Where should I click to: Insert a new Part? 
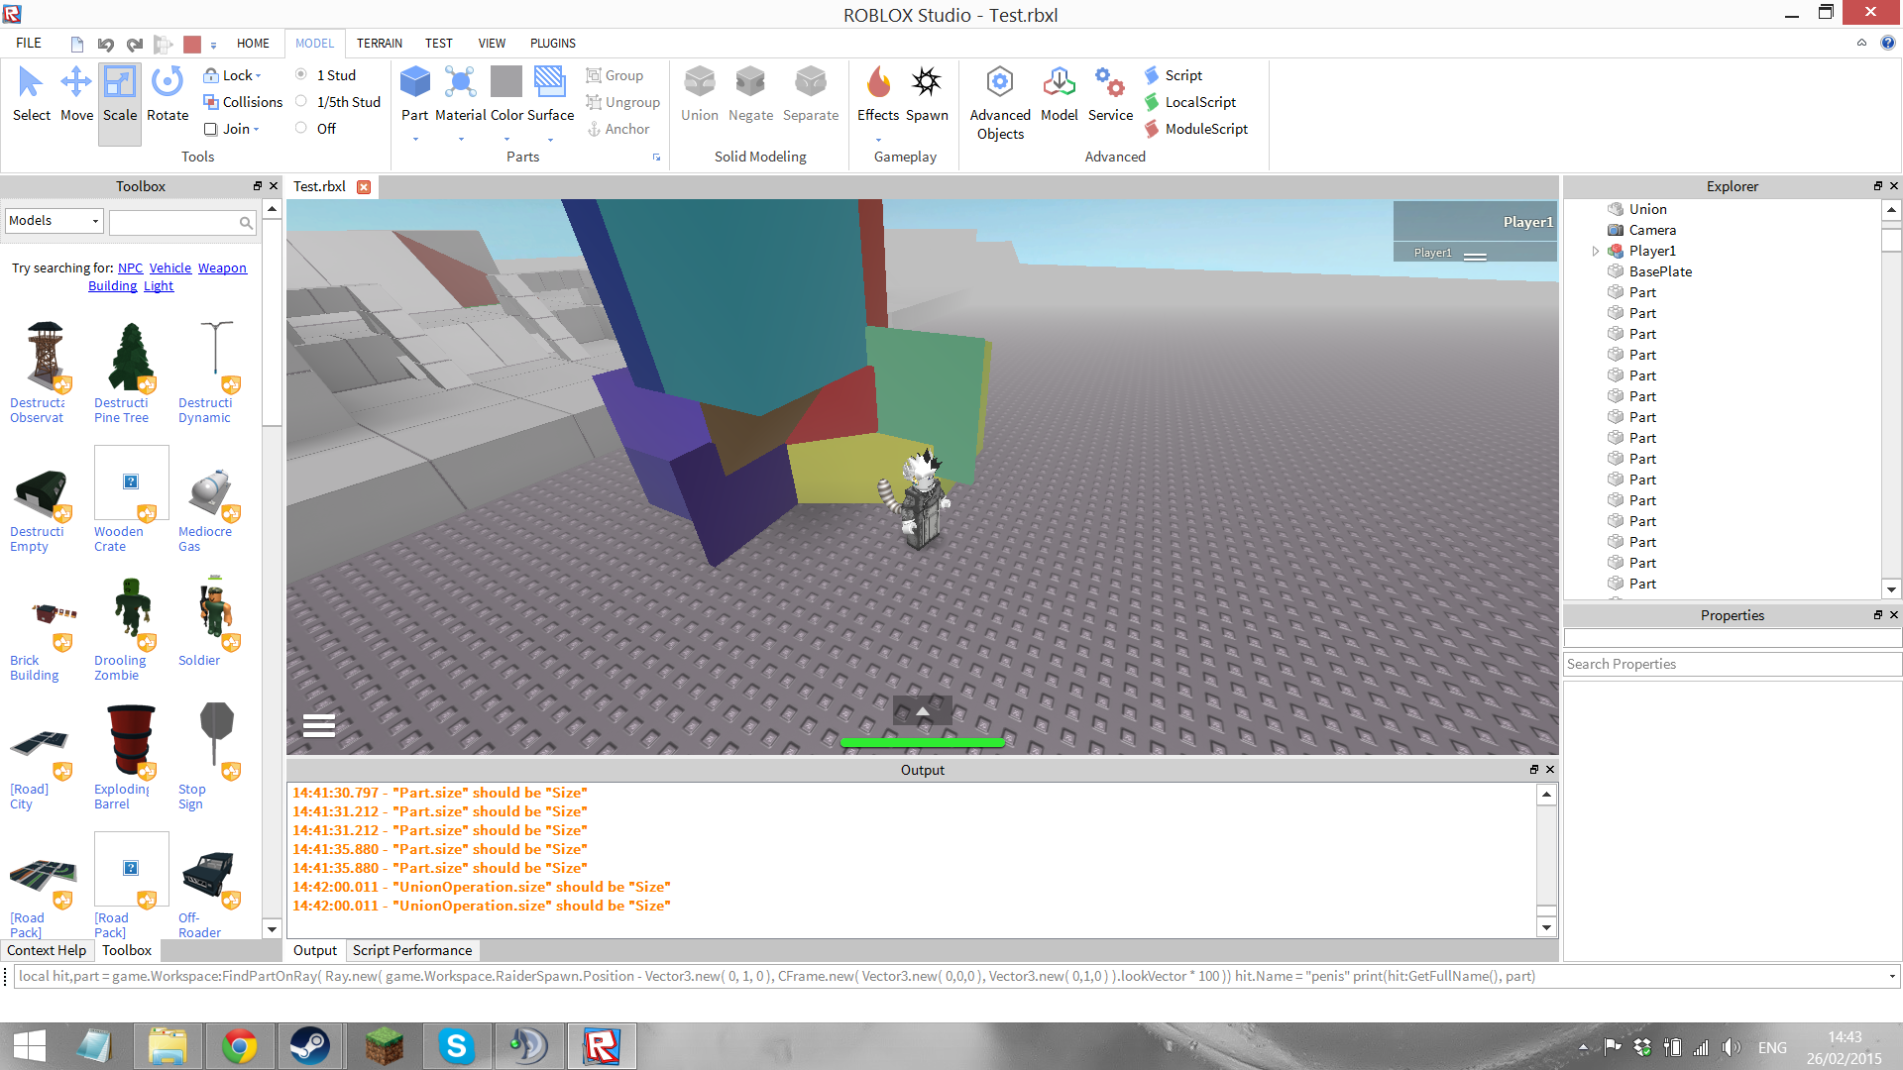tap(414, 94)
